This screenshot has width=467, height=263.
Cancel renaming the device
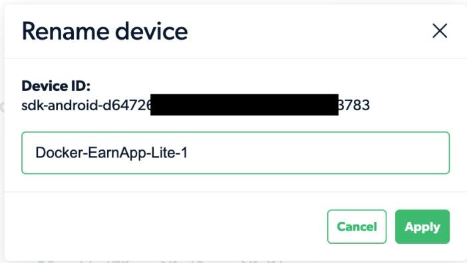click(357, 226)
